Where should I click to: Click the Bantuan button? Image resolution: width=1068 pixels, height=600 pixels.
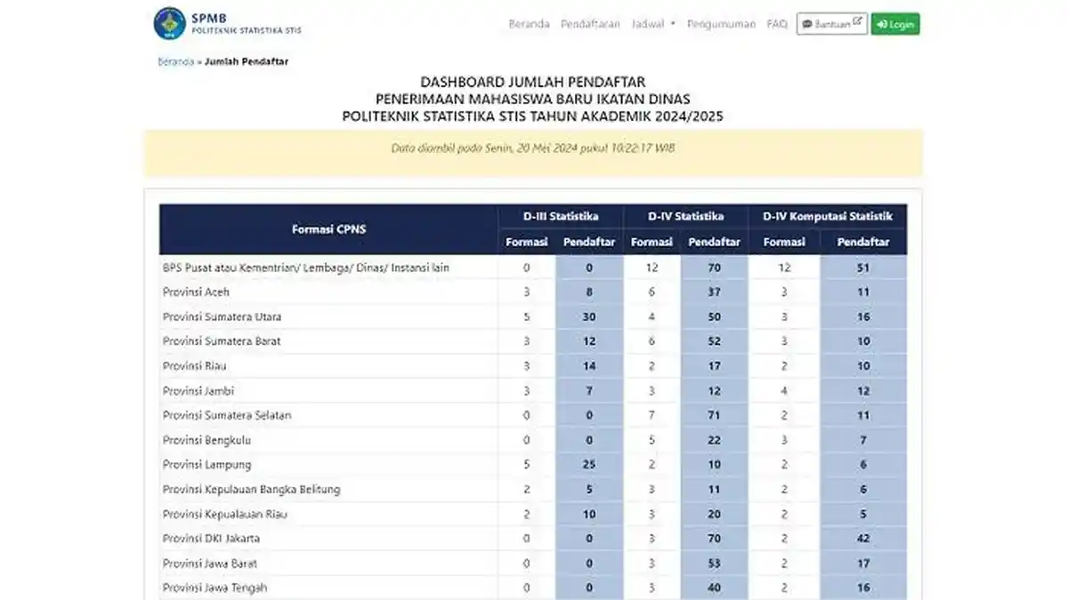pyautogui.click(x=831, y=24)
